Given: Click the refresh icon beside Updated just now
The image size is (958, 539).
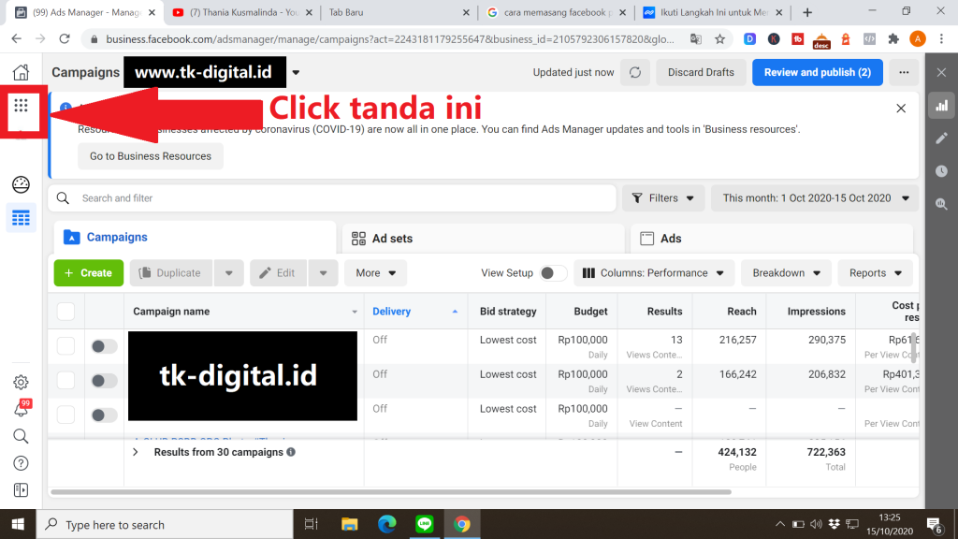Looking at the screenshot, I should (x=635, y=72).
